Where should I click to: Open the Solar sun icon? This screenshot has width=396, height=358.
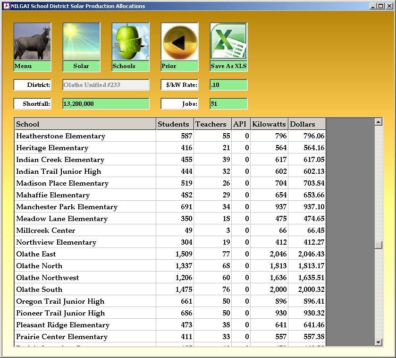[x=81, y=42]
